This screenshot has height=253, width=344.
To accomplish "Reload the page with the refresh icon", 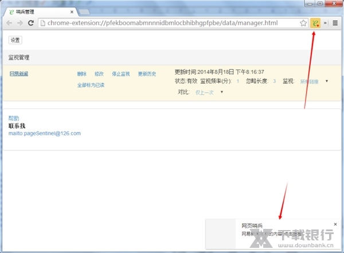I will pyautogui.click(x=31, y=23).
